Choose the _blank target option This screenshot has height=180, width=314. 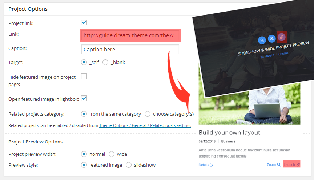coord(106,62)
